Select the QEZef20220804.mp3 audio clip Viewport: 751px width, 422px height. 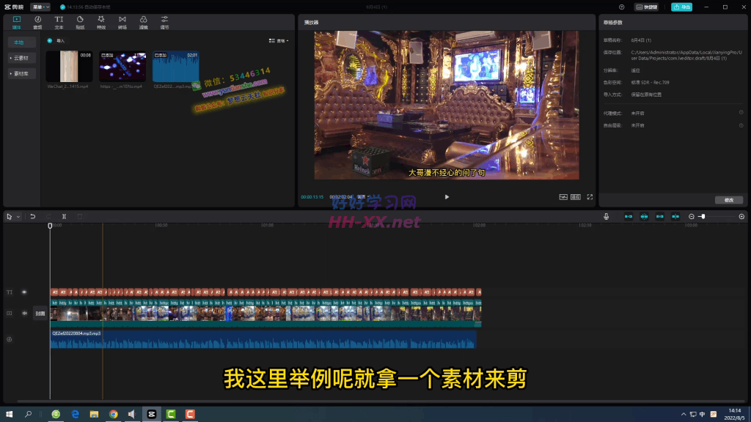[x=263, y=338]
